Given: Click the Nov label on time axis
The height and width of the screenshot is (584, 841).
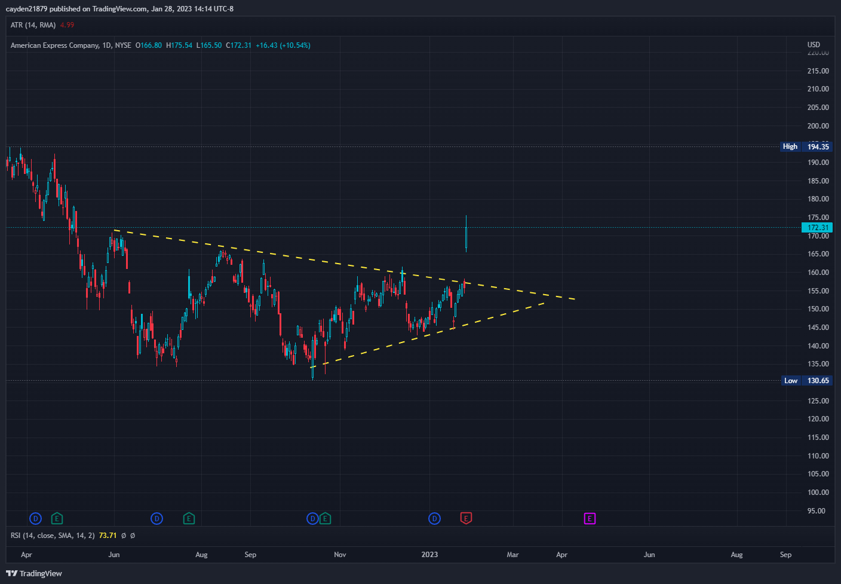Looking at the screenshot, I should tap(340, 555).
